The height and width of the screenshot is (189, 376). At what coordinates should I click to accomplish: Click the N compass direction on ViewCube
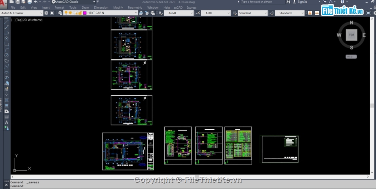pos(351,23)
